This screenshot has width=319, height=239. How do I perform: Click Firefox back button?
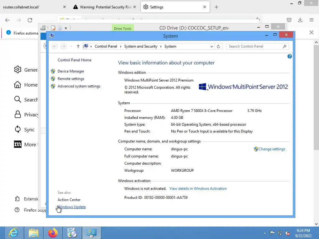[x=7, y=20]
